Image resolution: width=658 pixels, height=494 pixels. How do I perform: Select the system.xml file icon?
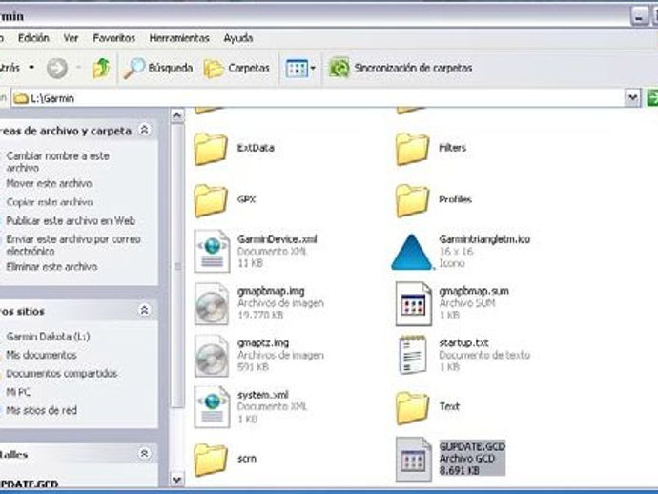click(212, 407)
